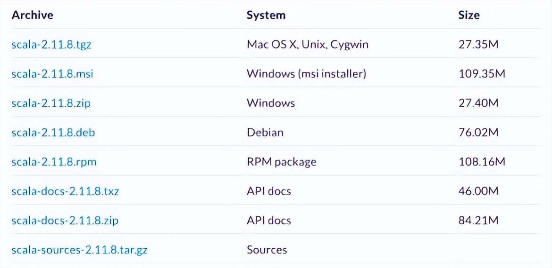Open the scala-docs-2.11.8.txz link
552x268 pixels.
(65, 191)
